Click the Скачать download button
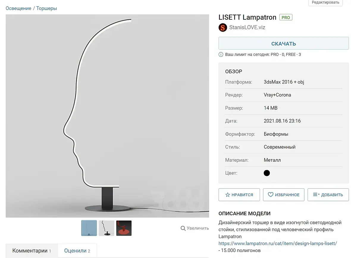The height and width of the screenshot is (258, 351). tap(283, 43)
